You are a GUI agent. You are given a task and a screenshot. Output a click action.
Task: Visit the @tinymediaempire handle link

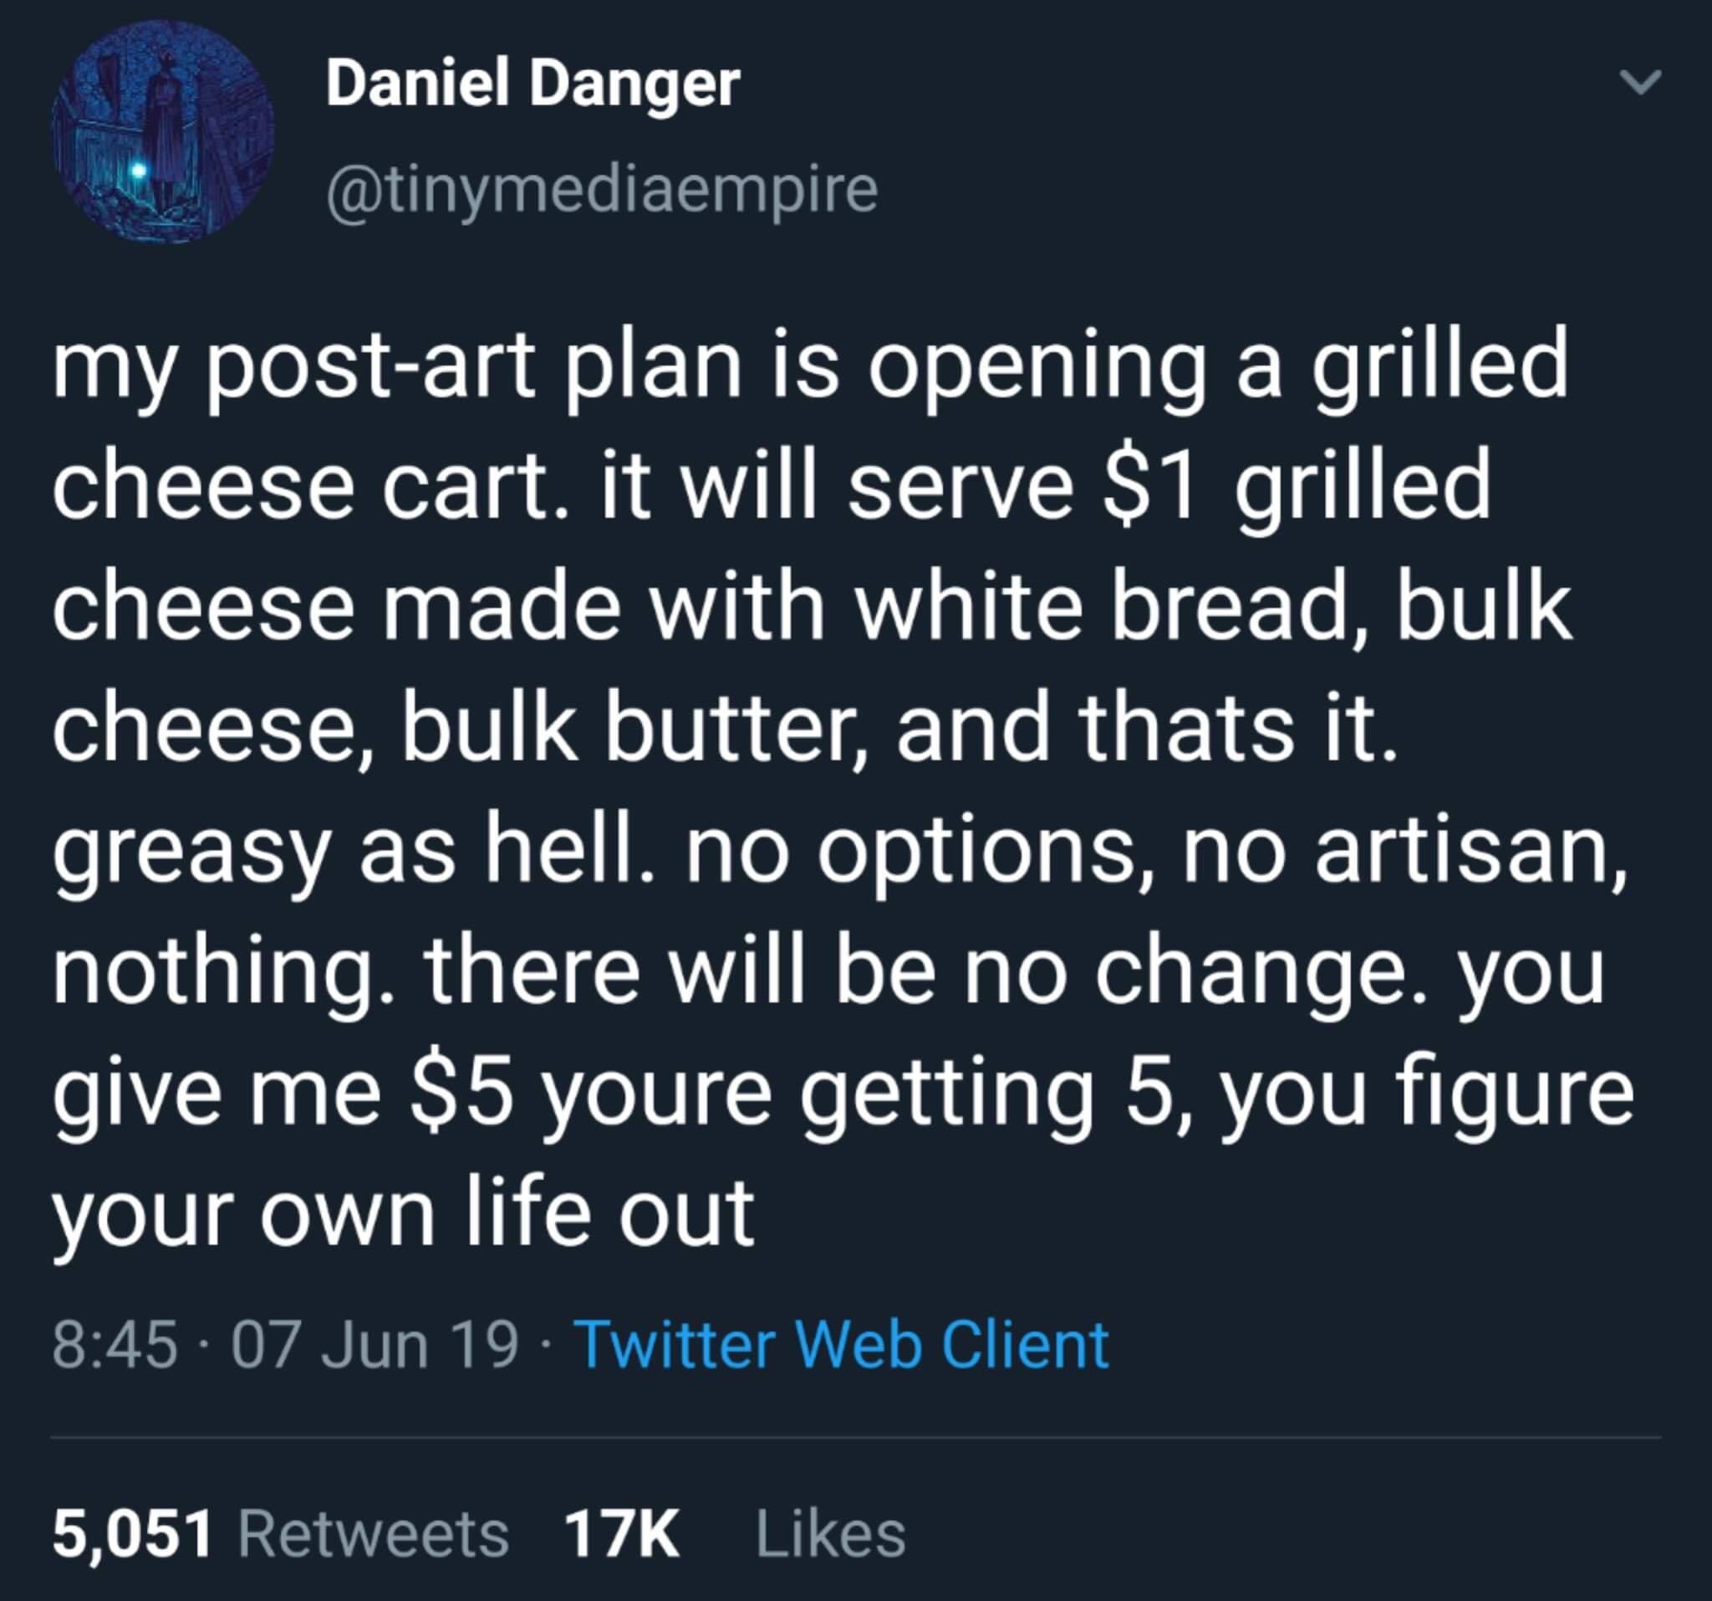[601, 190]
